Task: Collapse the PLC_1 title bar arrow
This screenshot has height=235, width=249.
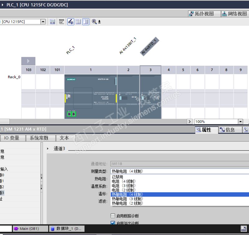Action: pyautogui.click(x=2, y=5)
